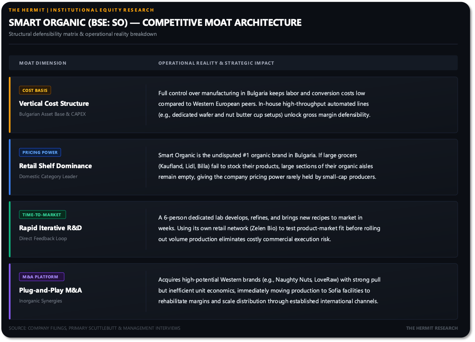Click the Plug-and-Play M&A heading
Viewport: 475px width, 342px height.
click(x=51, y=290)
